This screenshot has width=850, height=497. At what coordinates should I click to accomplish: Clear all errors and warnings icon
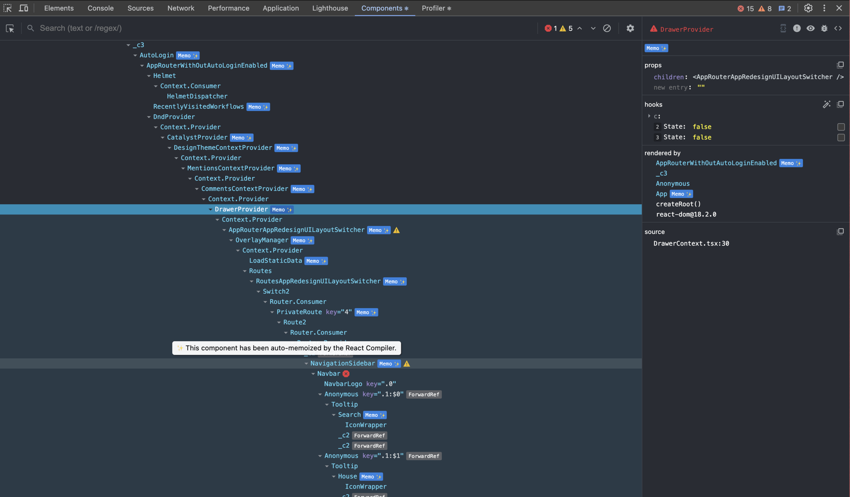[x=607, y=28]
